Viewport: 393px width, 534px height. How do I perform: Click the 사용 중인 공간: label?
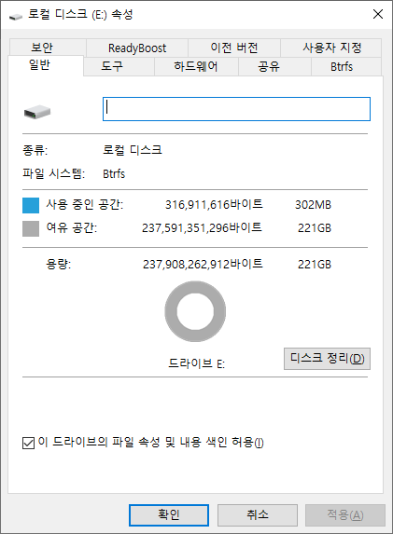click(x=85, y=204)
